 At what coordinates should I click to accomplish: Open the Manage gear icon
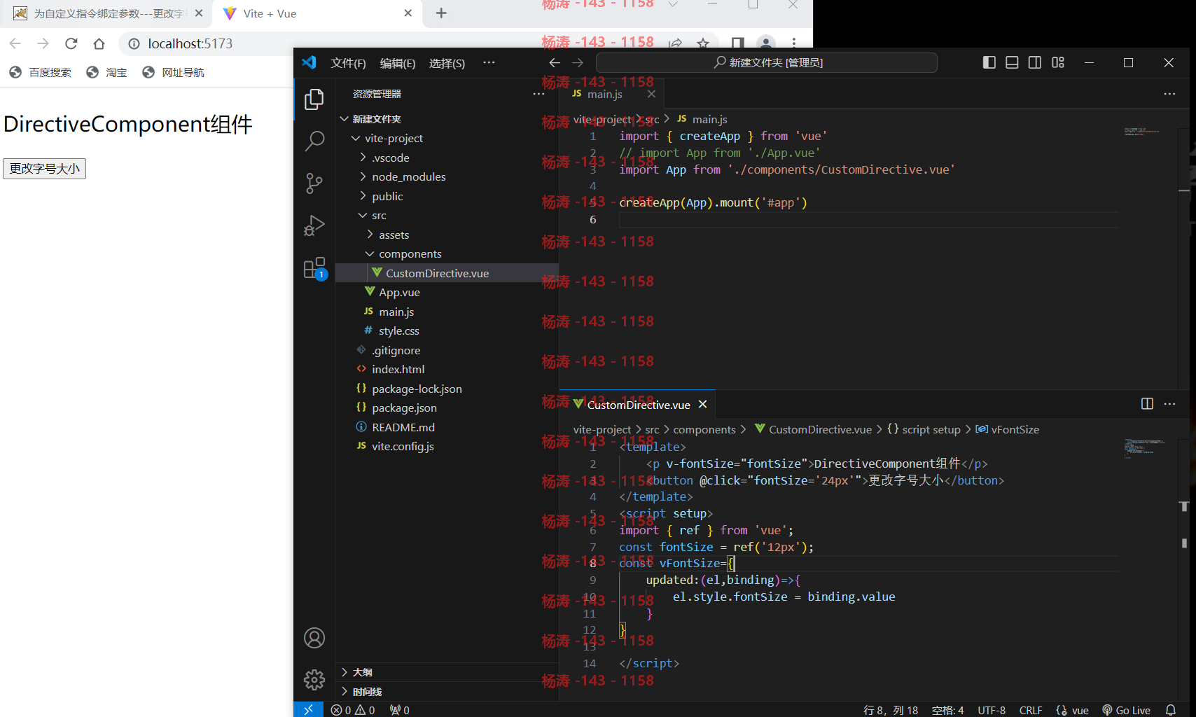(x=314, y=679)
